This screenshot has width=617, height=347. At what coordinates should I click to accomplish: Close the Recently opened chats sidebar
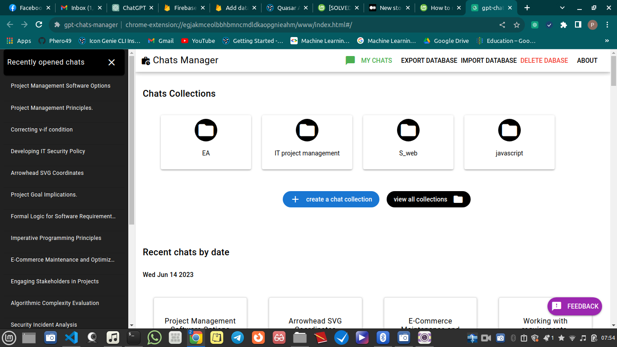pos(111,62)
